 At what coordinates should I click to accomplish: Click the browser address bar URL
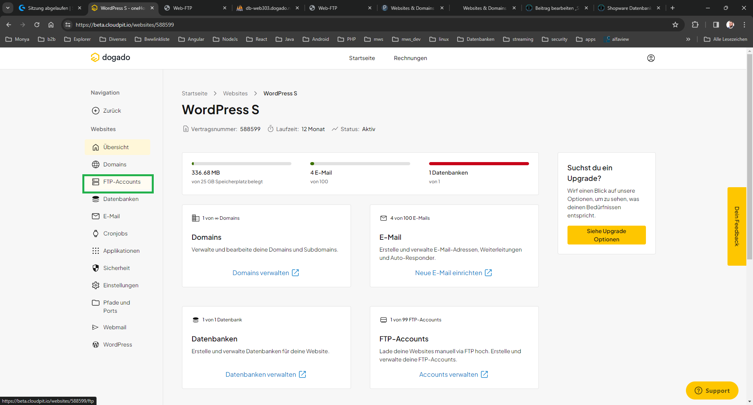click(x=125, y=25)
